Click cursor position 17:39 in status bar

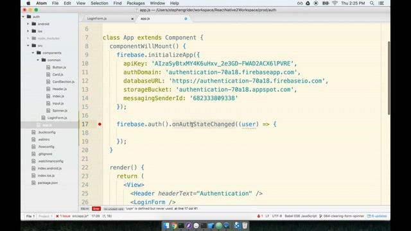[x=96, y=216]
